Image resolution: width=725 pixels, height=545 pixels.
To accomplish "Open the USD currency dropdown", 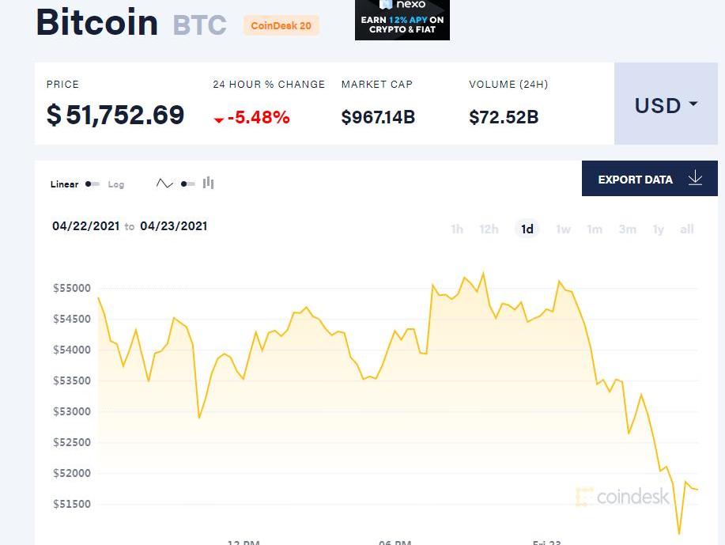I will pos(666,105).
